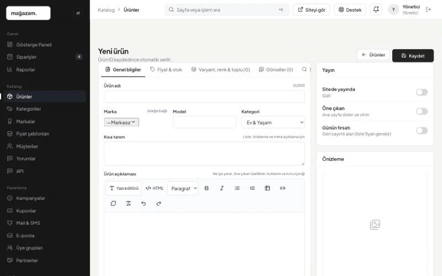This screenshot has height=276, width=442.
Task: Click the Ürün adı input field
Action: click(204, 97)
